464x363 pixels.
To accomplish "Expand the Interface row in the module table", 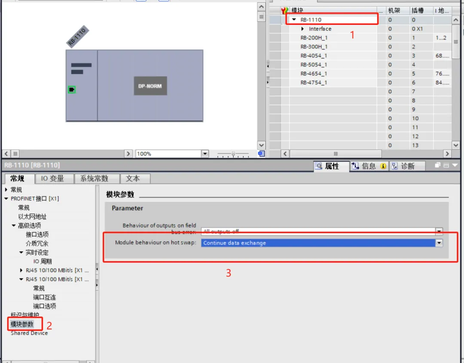I will (x=303, y=29).
